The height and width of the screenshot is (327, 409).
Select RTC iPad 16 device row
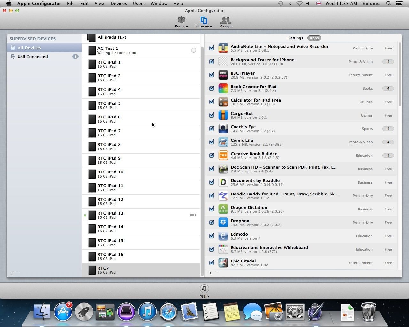click(x=141, y=256)
